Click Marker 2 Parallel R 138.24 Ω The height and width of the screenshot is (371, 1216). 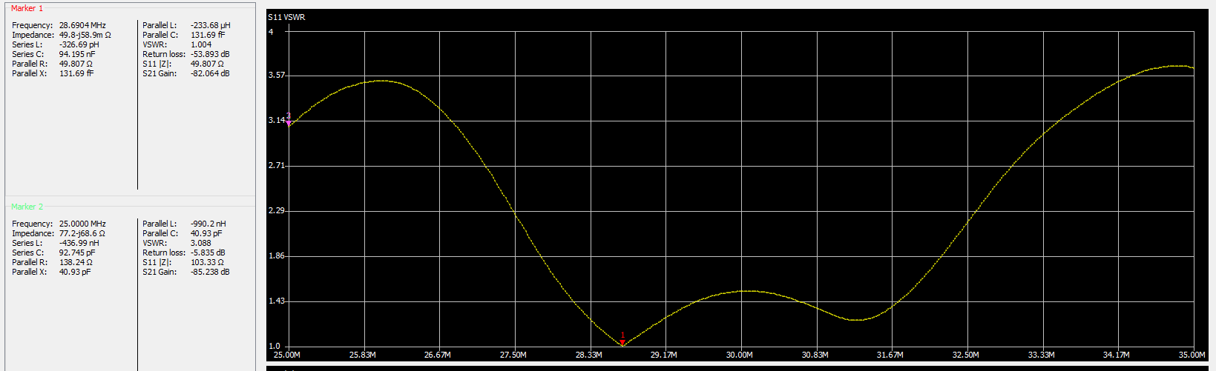pos(76,262)
